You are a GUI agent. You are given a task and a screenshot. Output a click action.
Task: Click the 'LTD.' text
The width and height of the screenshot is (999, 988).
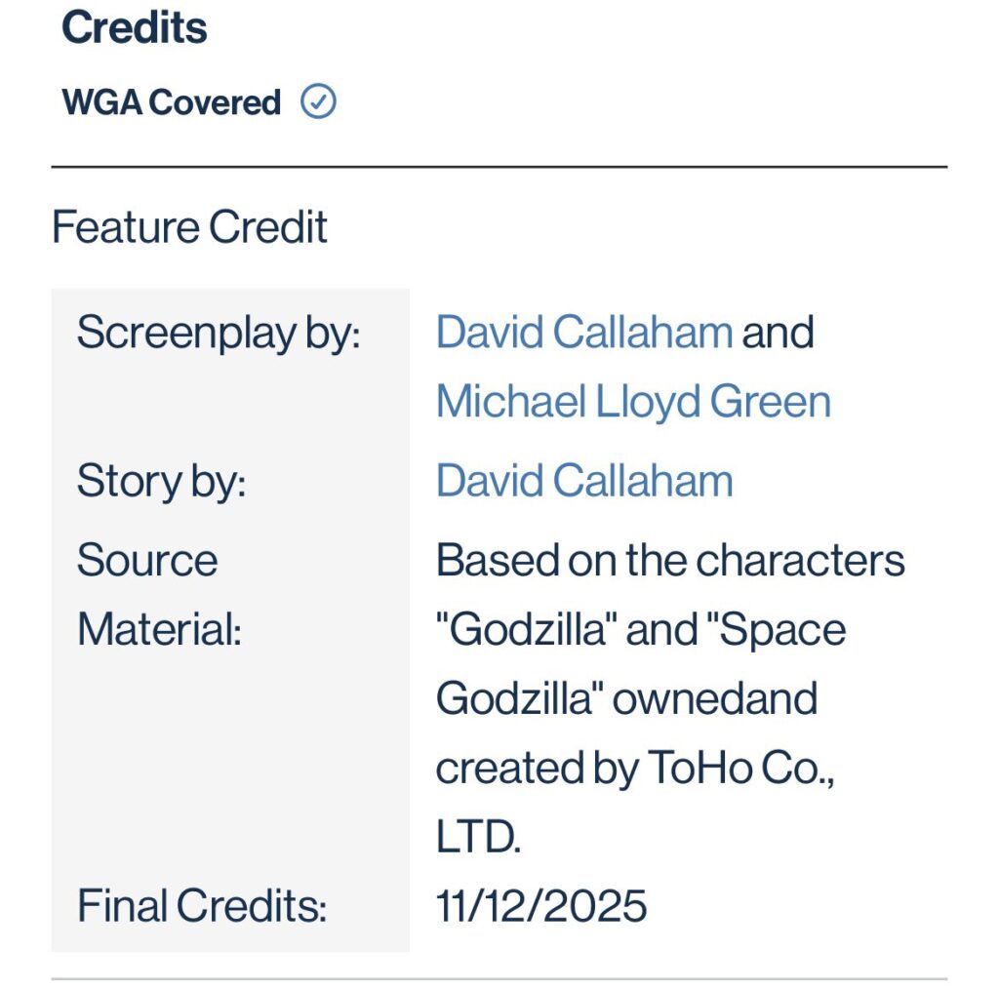[478, 837]
